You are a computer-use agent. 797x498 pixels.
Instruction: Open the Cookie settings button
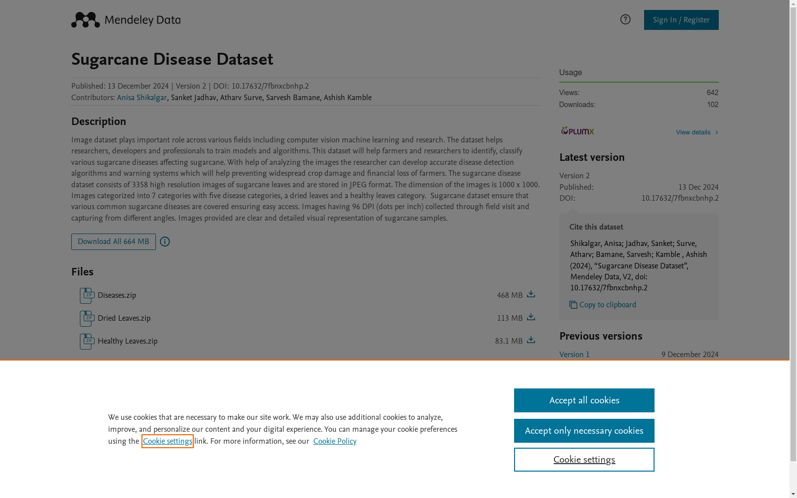[x=584, y=460]
